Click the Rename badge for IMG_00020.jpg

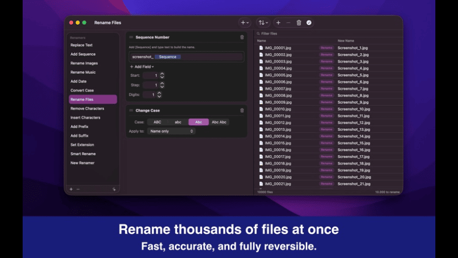326,177
